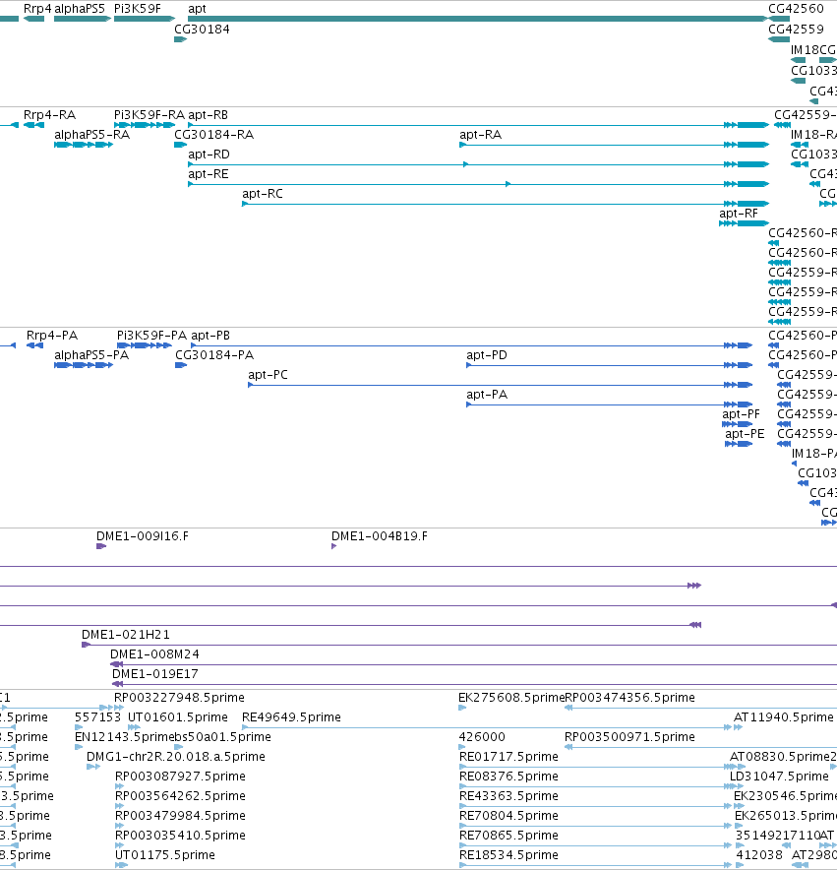
Task: Select the CG42559 gene label in the gene track
Action: (796, 30)
